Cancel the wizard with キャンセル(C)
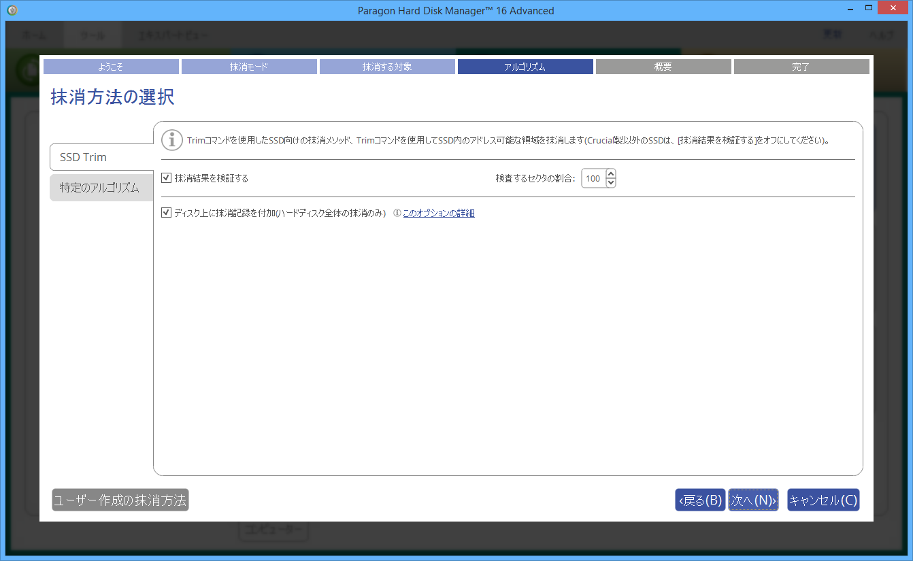The height and width of the screenshot is (561, 913). coord(823,500)
